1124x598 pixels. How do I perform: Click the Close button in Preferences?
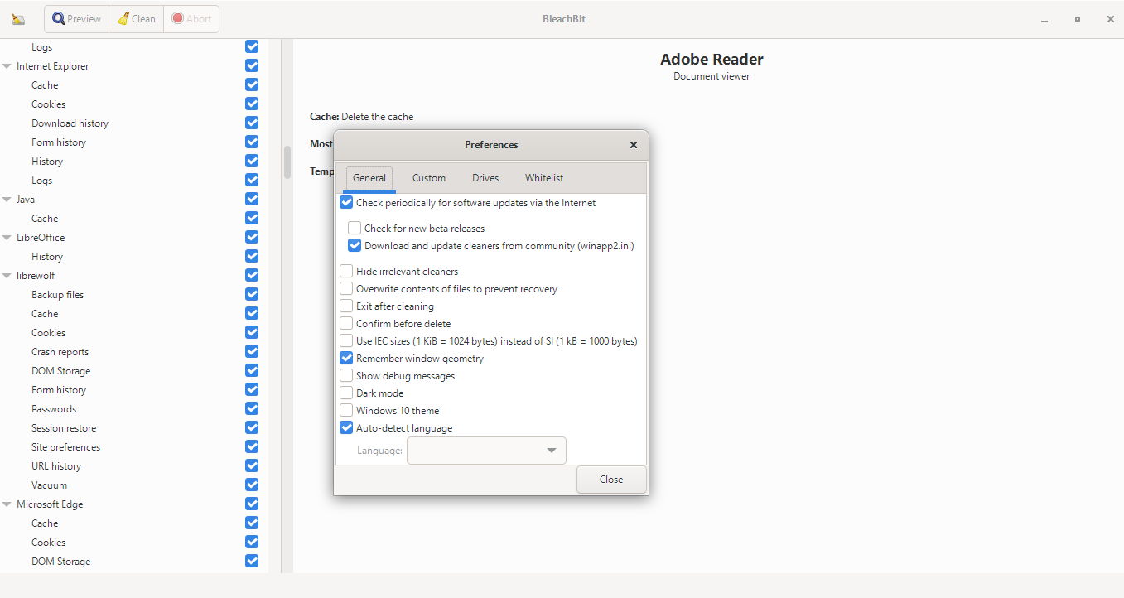coord(611,480)
